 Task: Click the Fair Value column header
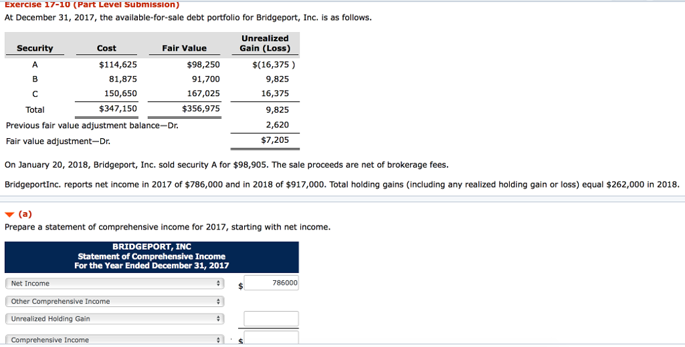tap(184, 48)
